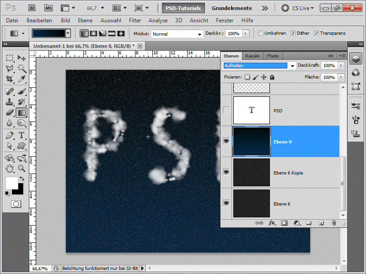Screen dimensions: 366x274
Task: Select the Polygonal Lasso tool
Action: (10, 68)
